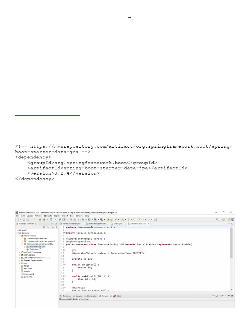Image resolution: width=250 pixels, height=333 pixels.
Task: Launch Debug with the bug icon
Action: [x=83, y=220]
